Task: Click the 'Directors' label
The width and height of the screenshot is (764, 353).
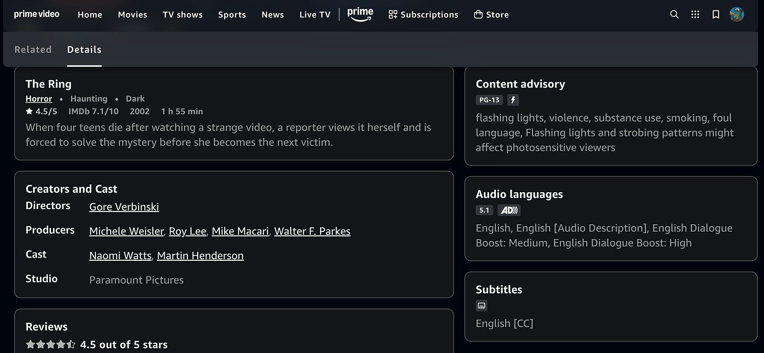Action: tap(48, 206)
